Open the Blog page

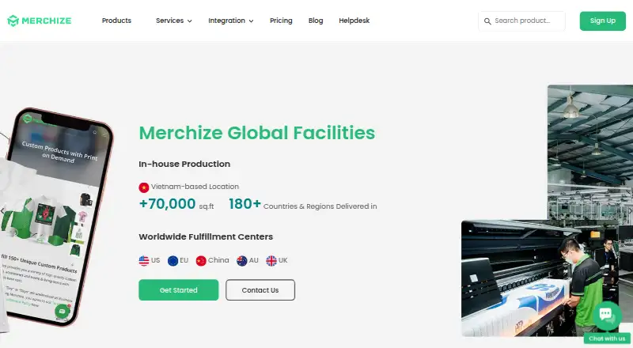316,21
